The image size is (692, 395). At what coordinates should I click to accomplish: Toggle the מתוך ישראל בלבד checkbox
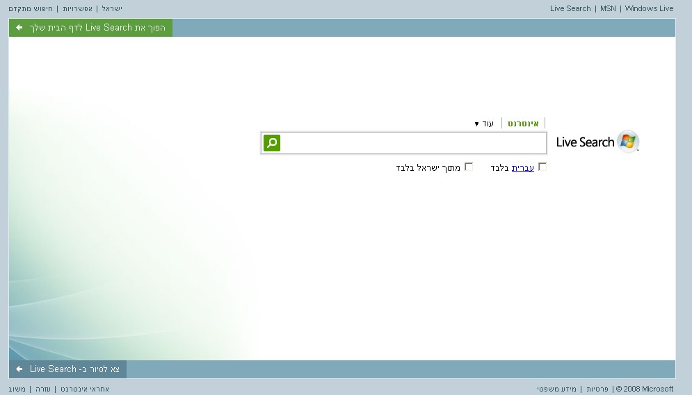tap(469, 167)
